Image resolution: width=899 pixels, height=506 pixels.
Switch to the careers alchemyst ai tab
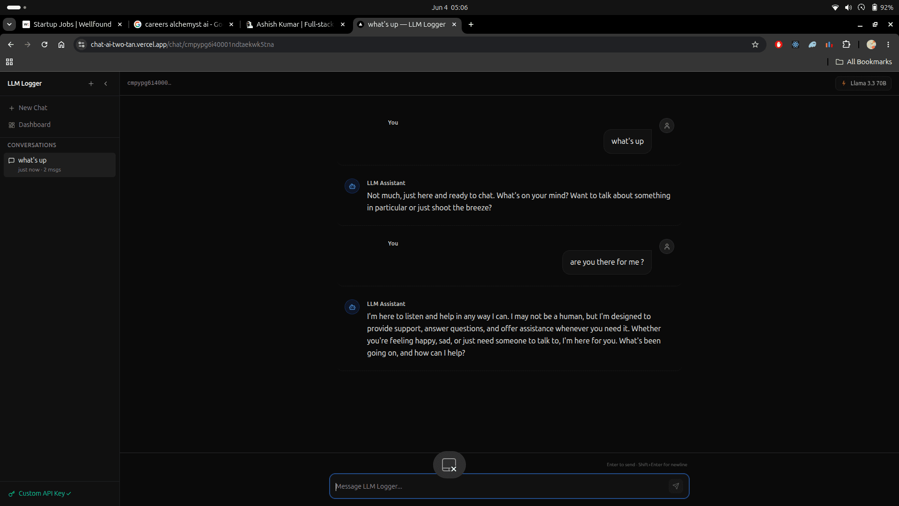[x=184, y=24]
